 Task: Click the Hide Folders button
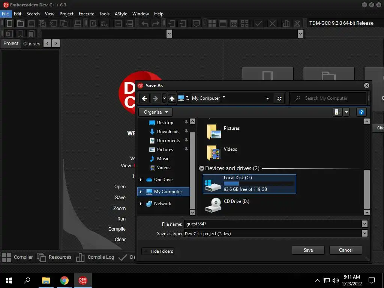click(158, 251)
